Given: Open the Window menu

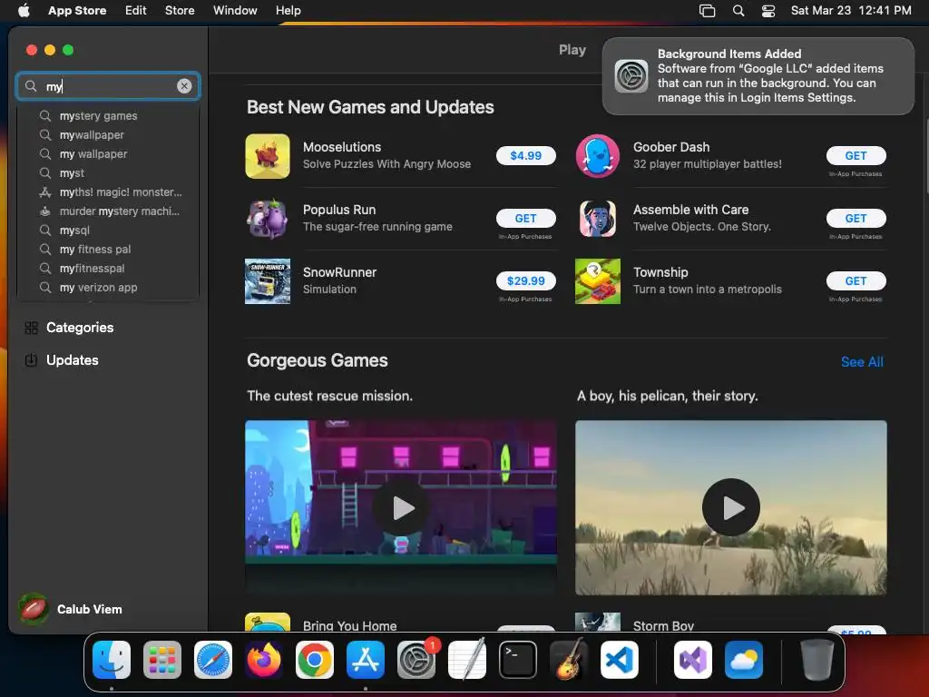Looking at the screenshot, I should (235, 10).
